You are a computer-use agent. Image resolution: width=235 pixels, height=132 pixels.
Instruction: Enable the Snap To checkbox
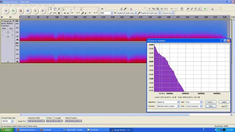tap(26, 121)
